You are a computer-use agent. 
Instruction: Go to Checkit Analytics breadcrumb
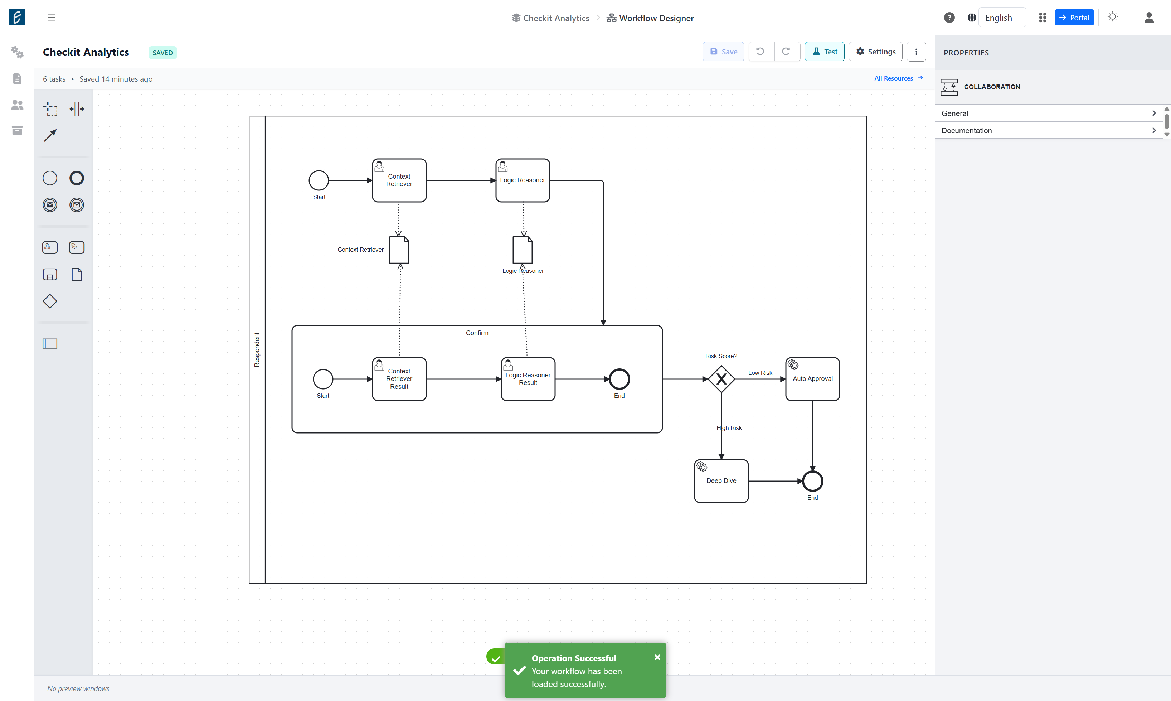click(x=550, y=18)
